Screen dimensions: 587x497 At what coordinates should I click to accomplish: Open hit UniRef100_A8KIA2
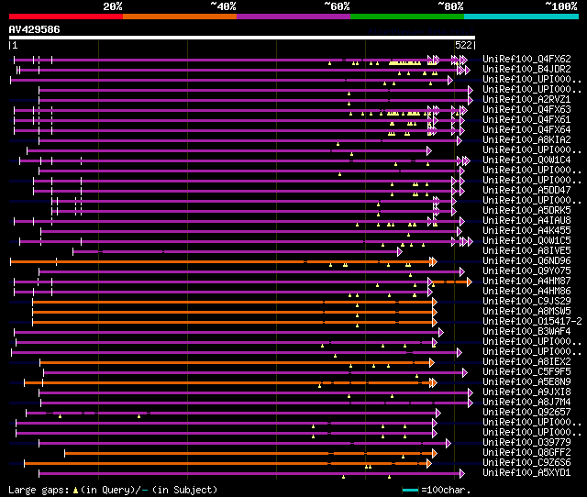[526, 140]
